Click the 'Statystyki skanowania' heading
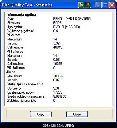Screen dimensions: 117x128 coord(25,84)
